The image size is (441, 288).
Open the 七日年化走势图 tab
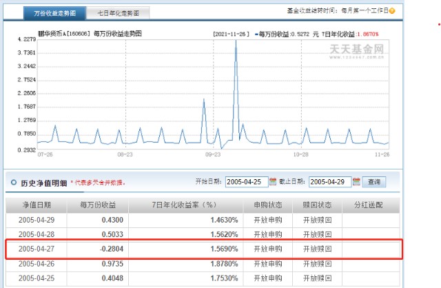click(118, 13)
